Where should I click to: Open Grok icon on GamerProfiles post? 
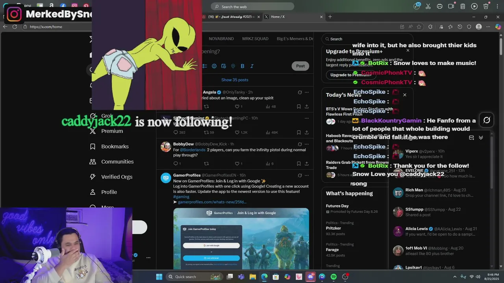click(x=300, y=175)
